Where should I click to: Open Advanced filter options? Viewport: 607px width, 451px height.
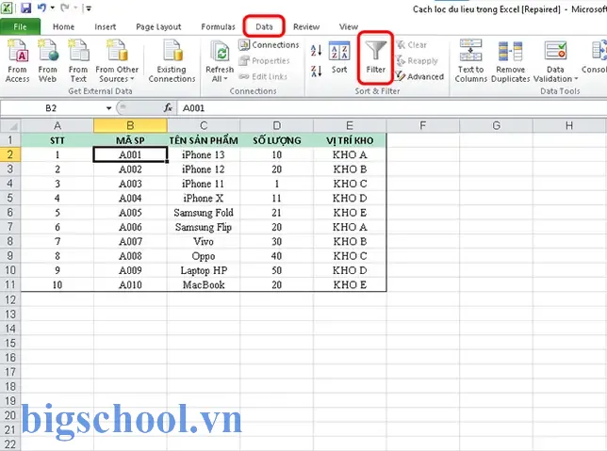pyautogui.click(x=419, y=76)
